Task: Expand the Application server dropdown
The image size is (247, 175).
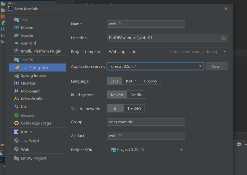Action: coord(200,66)
